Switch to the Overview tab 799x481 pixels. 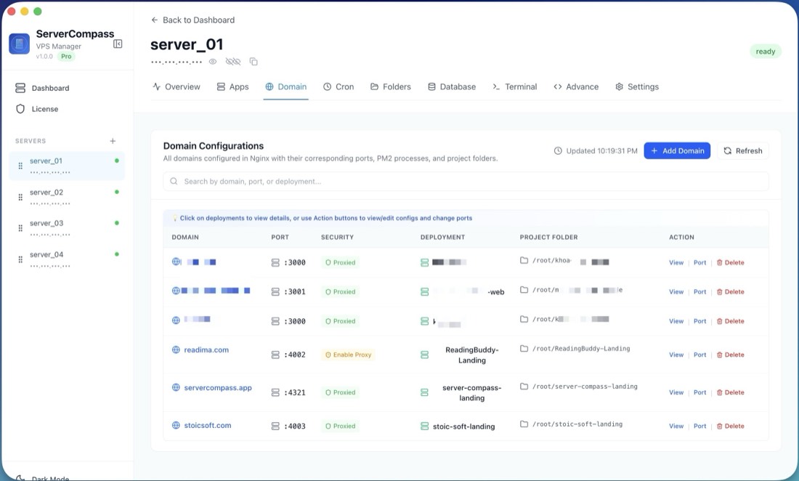177,86
